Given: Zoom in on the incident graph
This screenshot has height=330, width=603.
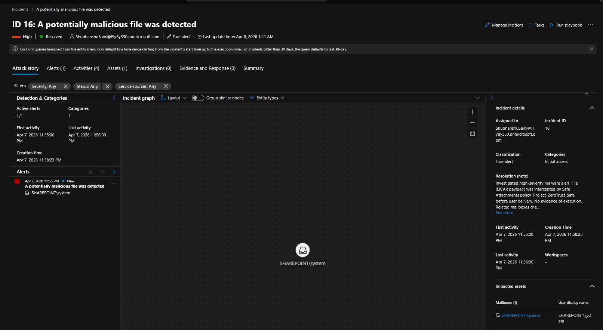Looking at the screenshot, I should tap(473, 112).
